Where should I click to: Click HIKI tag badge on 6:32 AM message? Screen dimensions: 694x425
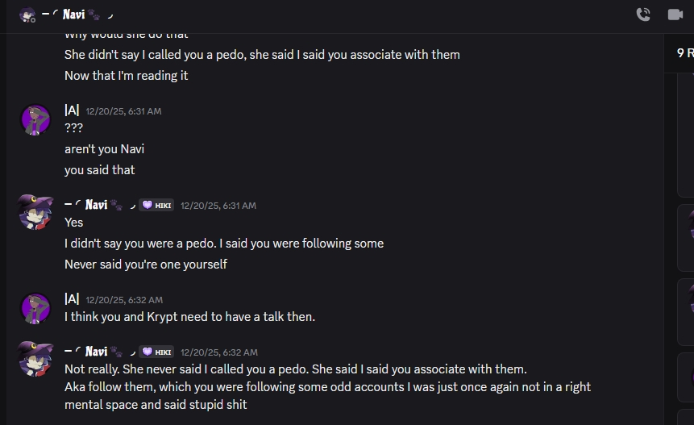click(156, 352)
